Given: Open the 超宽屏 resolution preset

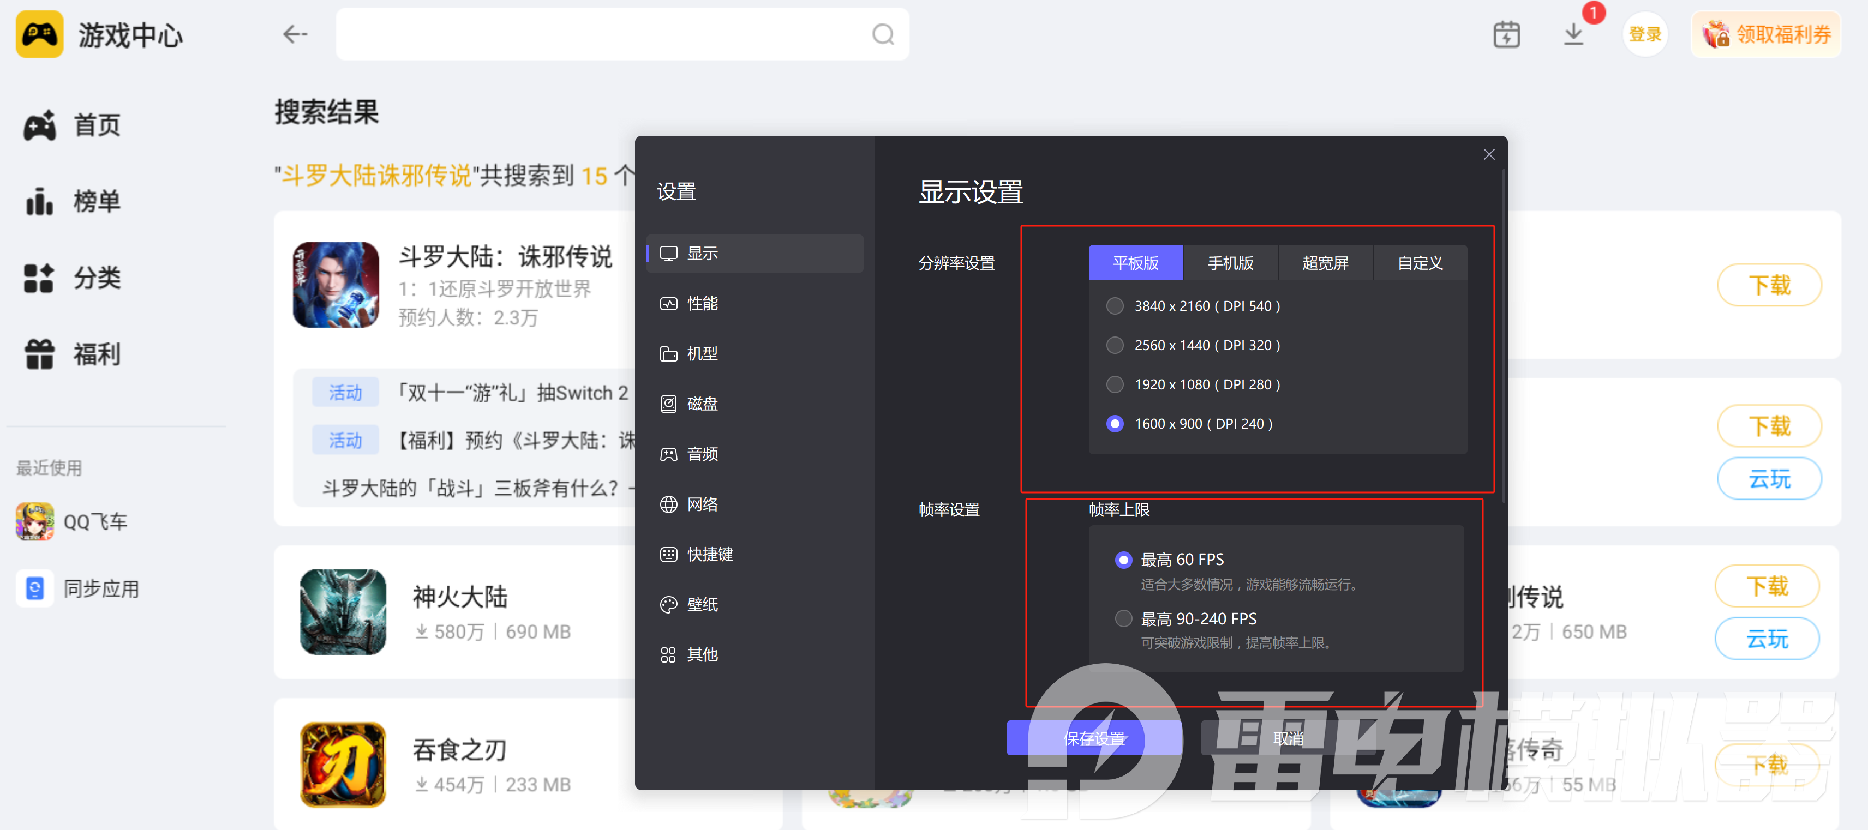Looking at the screenshot, I should click(1325, 262).
